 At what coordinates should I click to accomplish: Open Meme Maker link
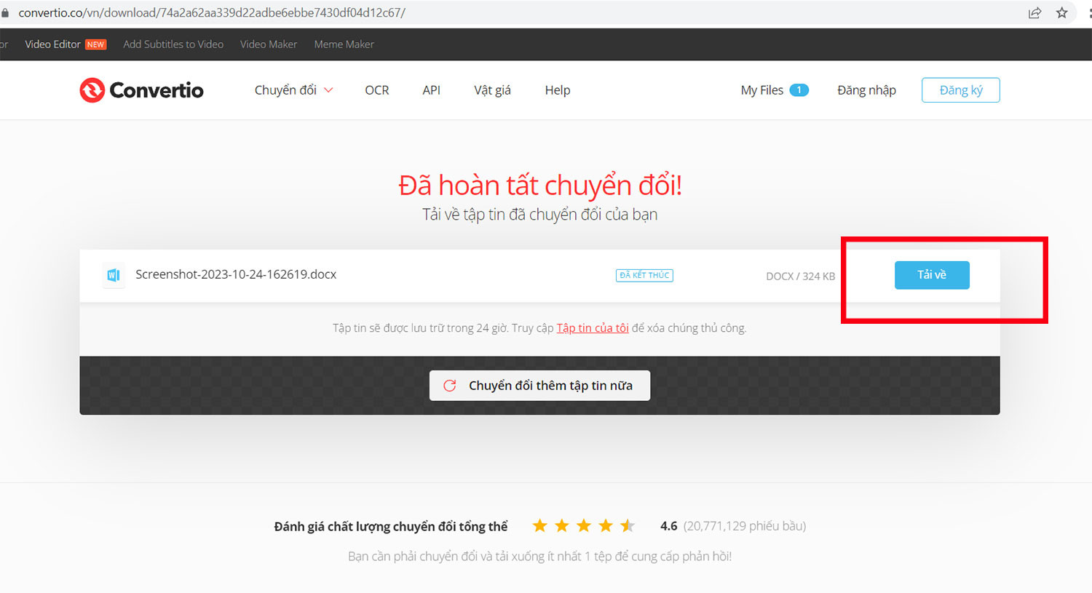click(x=344, y=44)
